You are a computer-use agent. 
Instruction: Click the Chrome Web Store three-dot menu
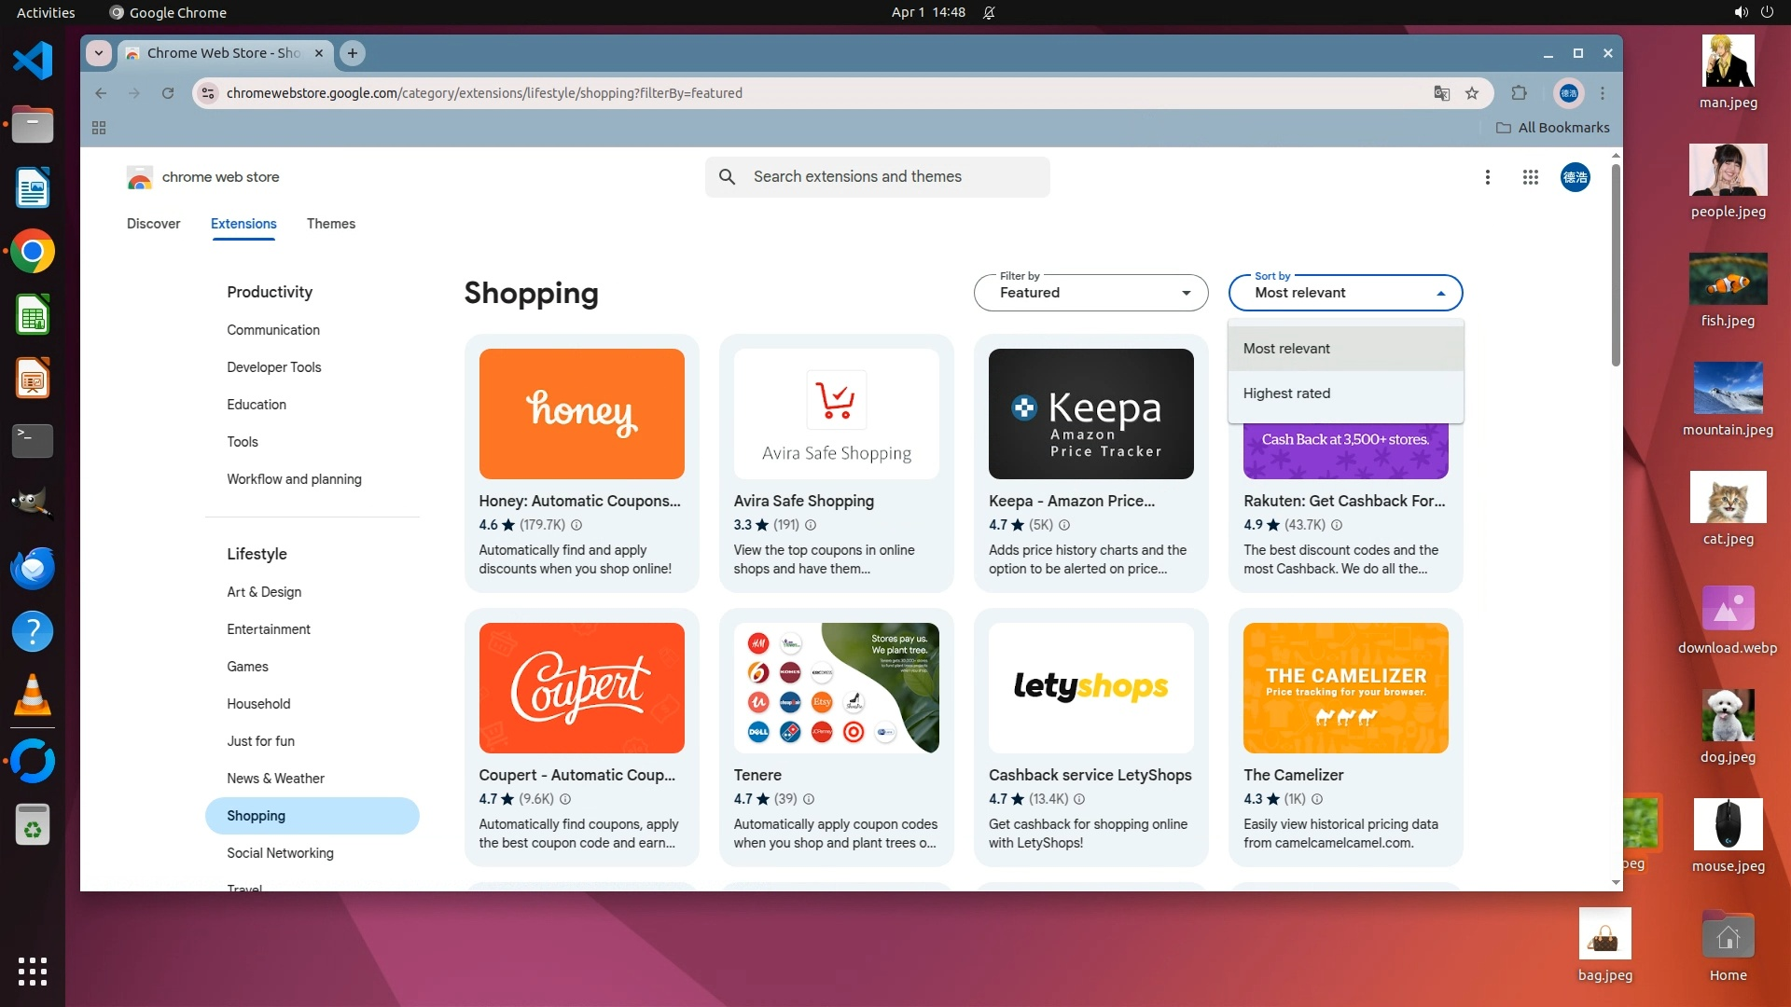[1488, 177]
